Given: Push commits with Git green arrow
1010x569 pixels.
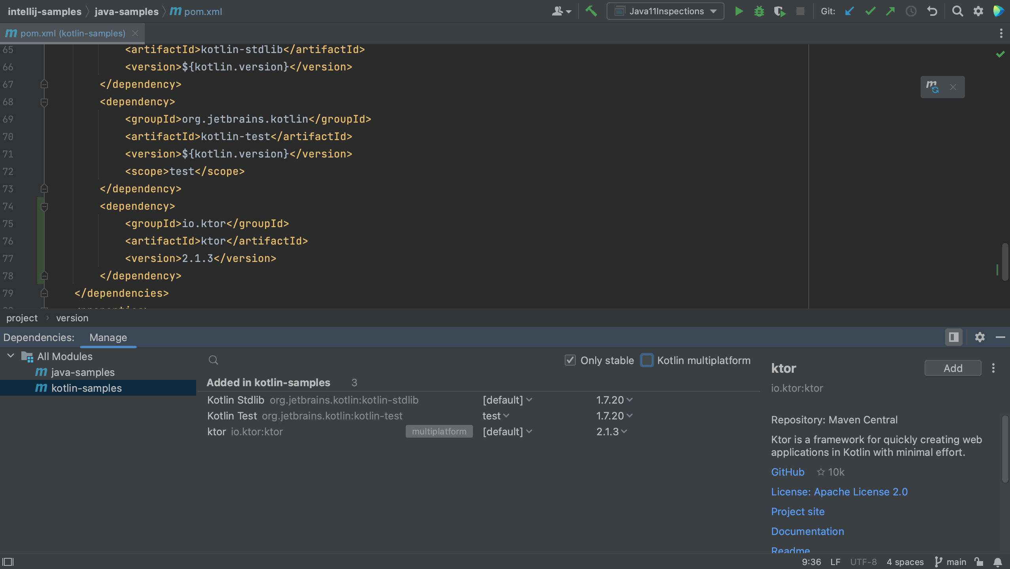Looking at the screenshot, I should [890, 11].
